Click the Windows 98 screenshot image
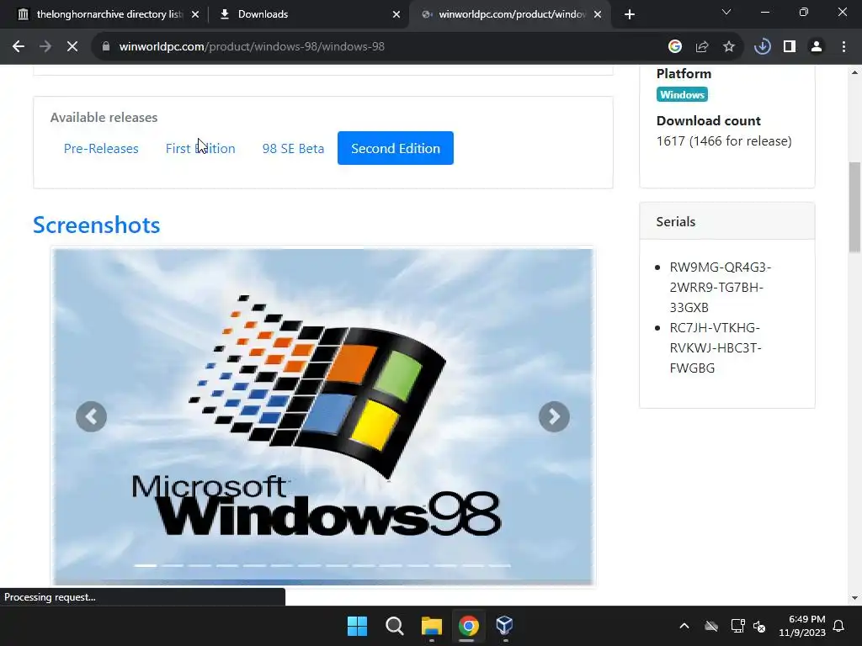The height and width of the screenshot is (646, 862). [323, 416]
